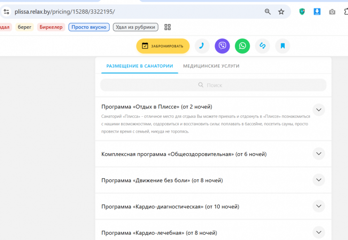348x240 pixels.
Task: Open the shield security extension icon
Action: click(302, 12)
